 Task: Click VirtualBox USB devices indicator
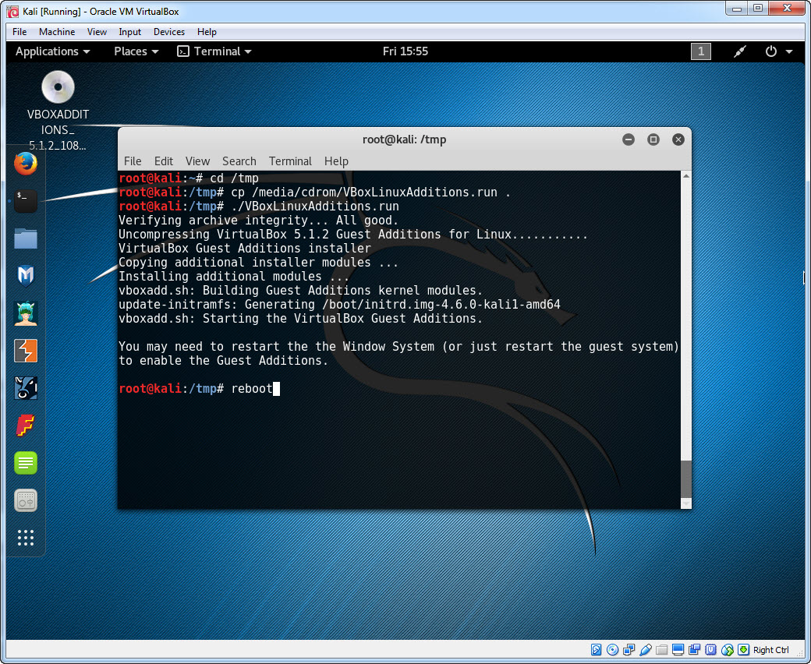coord(645,650)
